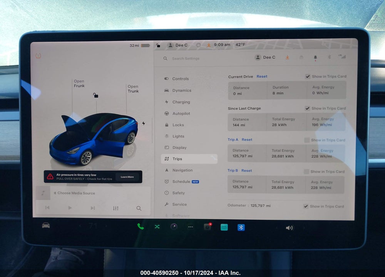Select the Display settings menu
The height and width of the screenshot is (277, 385).
176,147
